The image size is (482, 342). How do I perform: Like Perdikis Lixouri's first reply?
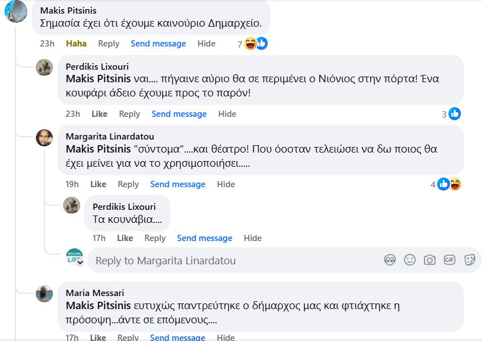99,114
